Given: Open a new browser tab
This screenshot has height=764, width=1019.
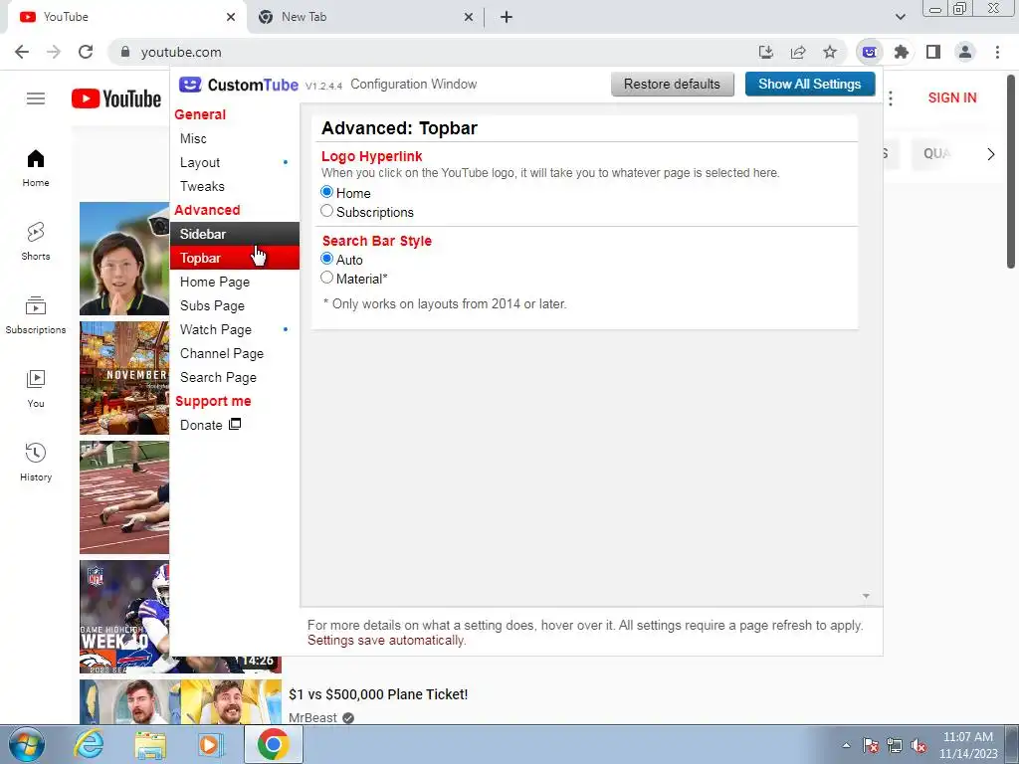Looking at the screenshot, I should [507, 17].
